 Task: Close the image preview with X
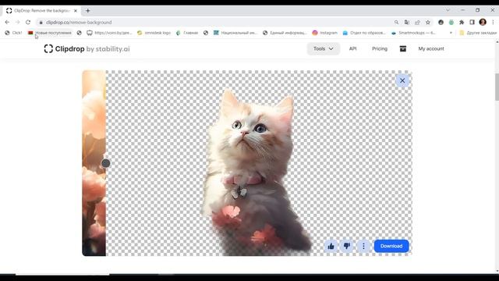coord(402,80)
